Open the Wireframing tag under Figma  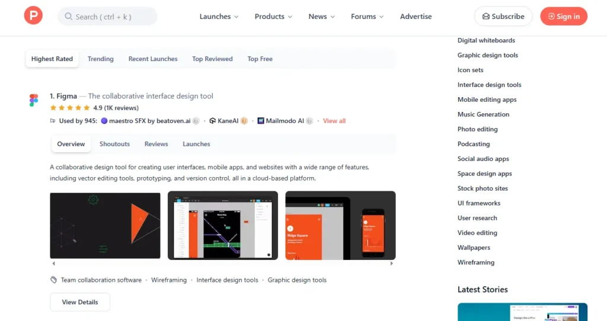pos(169,280)
